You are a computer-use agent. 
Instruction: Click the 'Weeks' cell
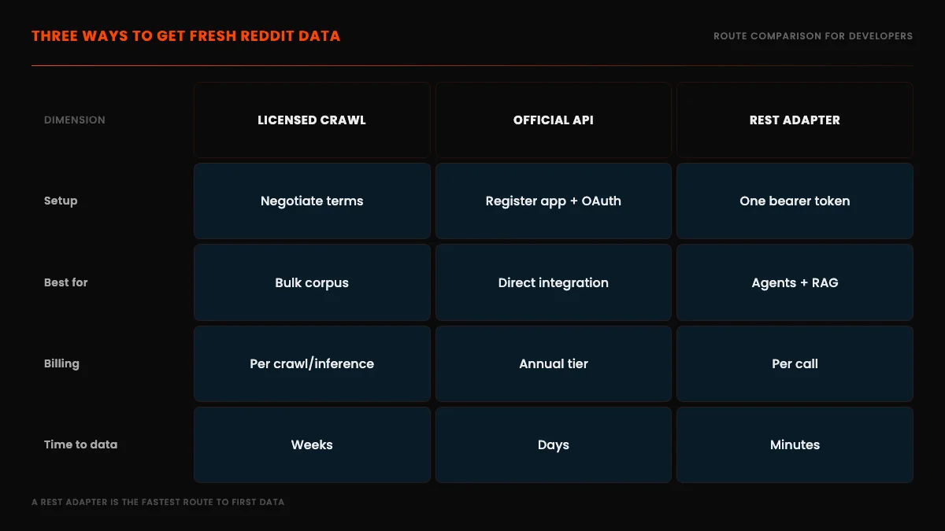pyautogui.click(x=312, y=444)
